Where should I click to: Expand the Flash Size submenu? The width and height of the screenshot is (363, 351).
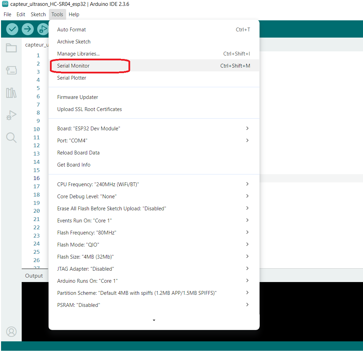pyautogui.click(x=154, y=257)
